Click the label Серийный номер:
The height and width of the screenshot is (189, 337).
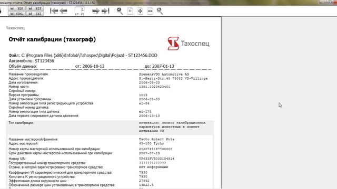(22, 91)
